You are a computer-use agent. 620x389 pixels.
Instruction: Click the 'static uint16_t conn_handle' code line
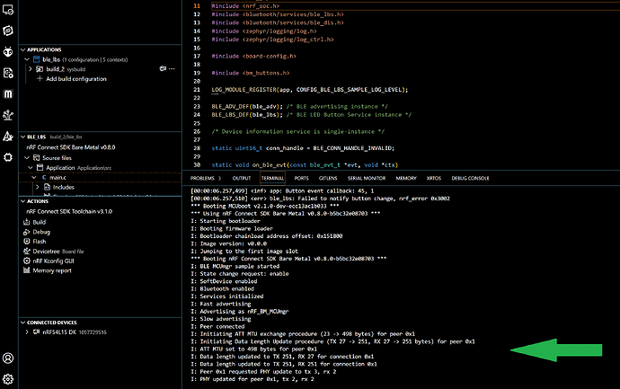[303, 148]
